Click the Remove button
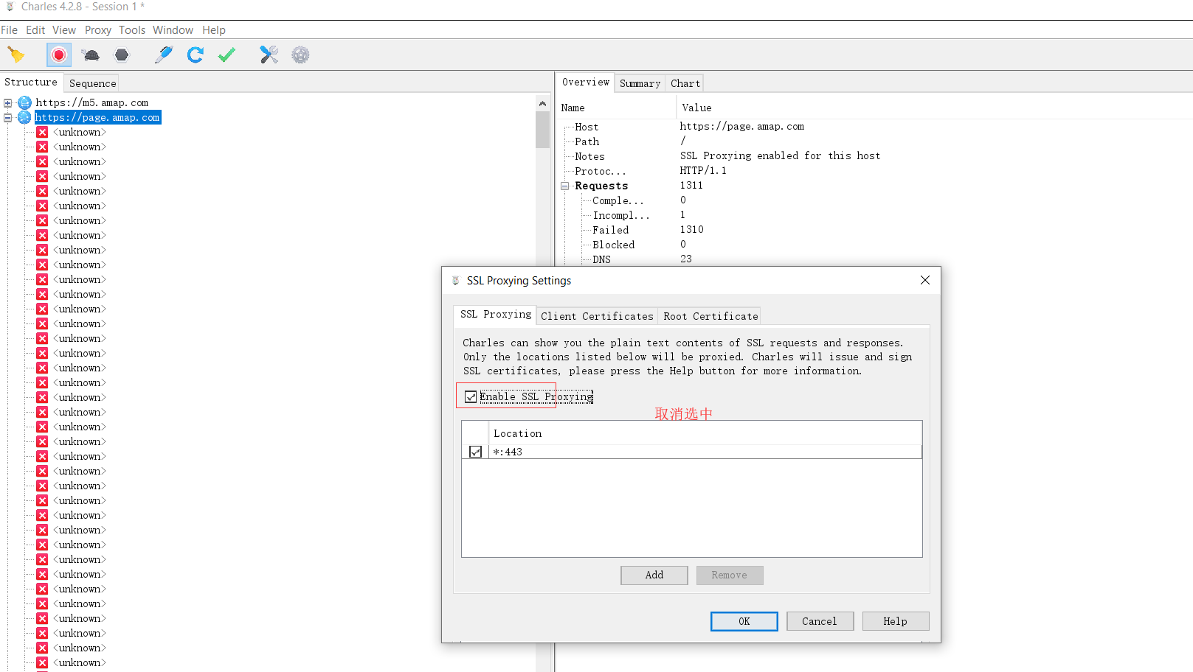1193x672 pixels. (x=730, y=575)
